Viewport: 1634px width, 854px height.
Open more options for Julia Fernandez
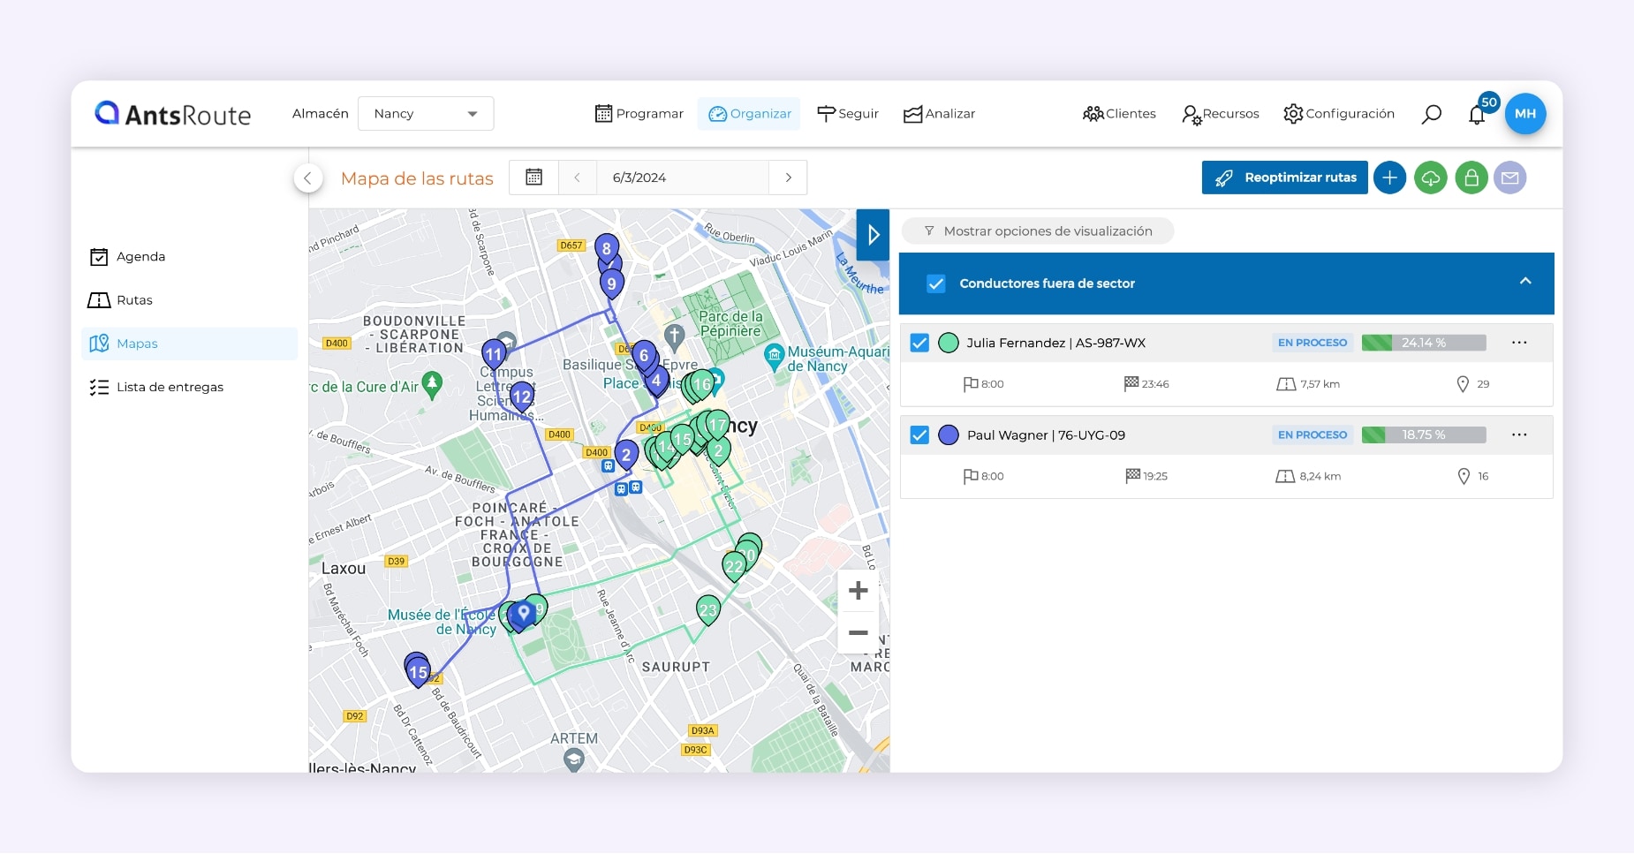(x=1518, y=343)
